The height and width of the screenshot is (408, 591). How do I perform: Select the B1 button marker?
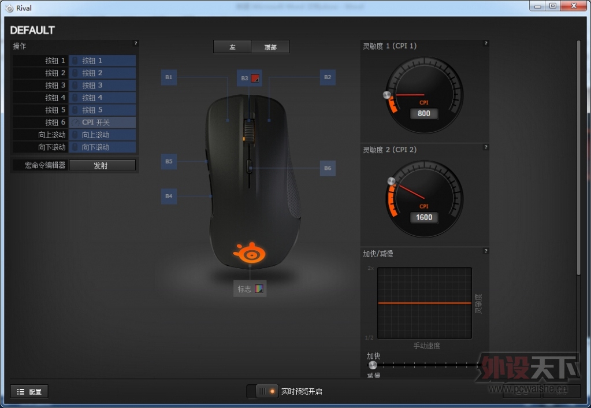(x=169, y=77)
